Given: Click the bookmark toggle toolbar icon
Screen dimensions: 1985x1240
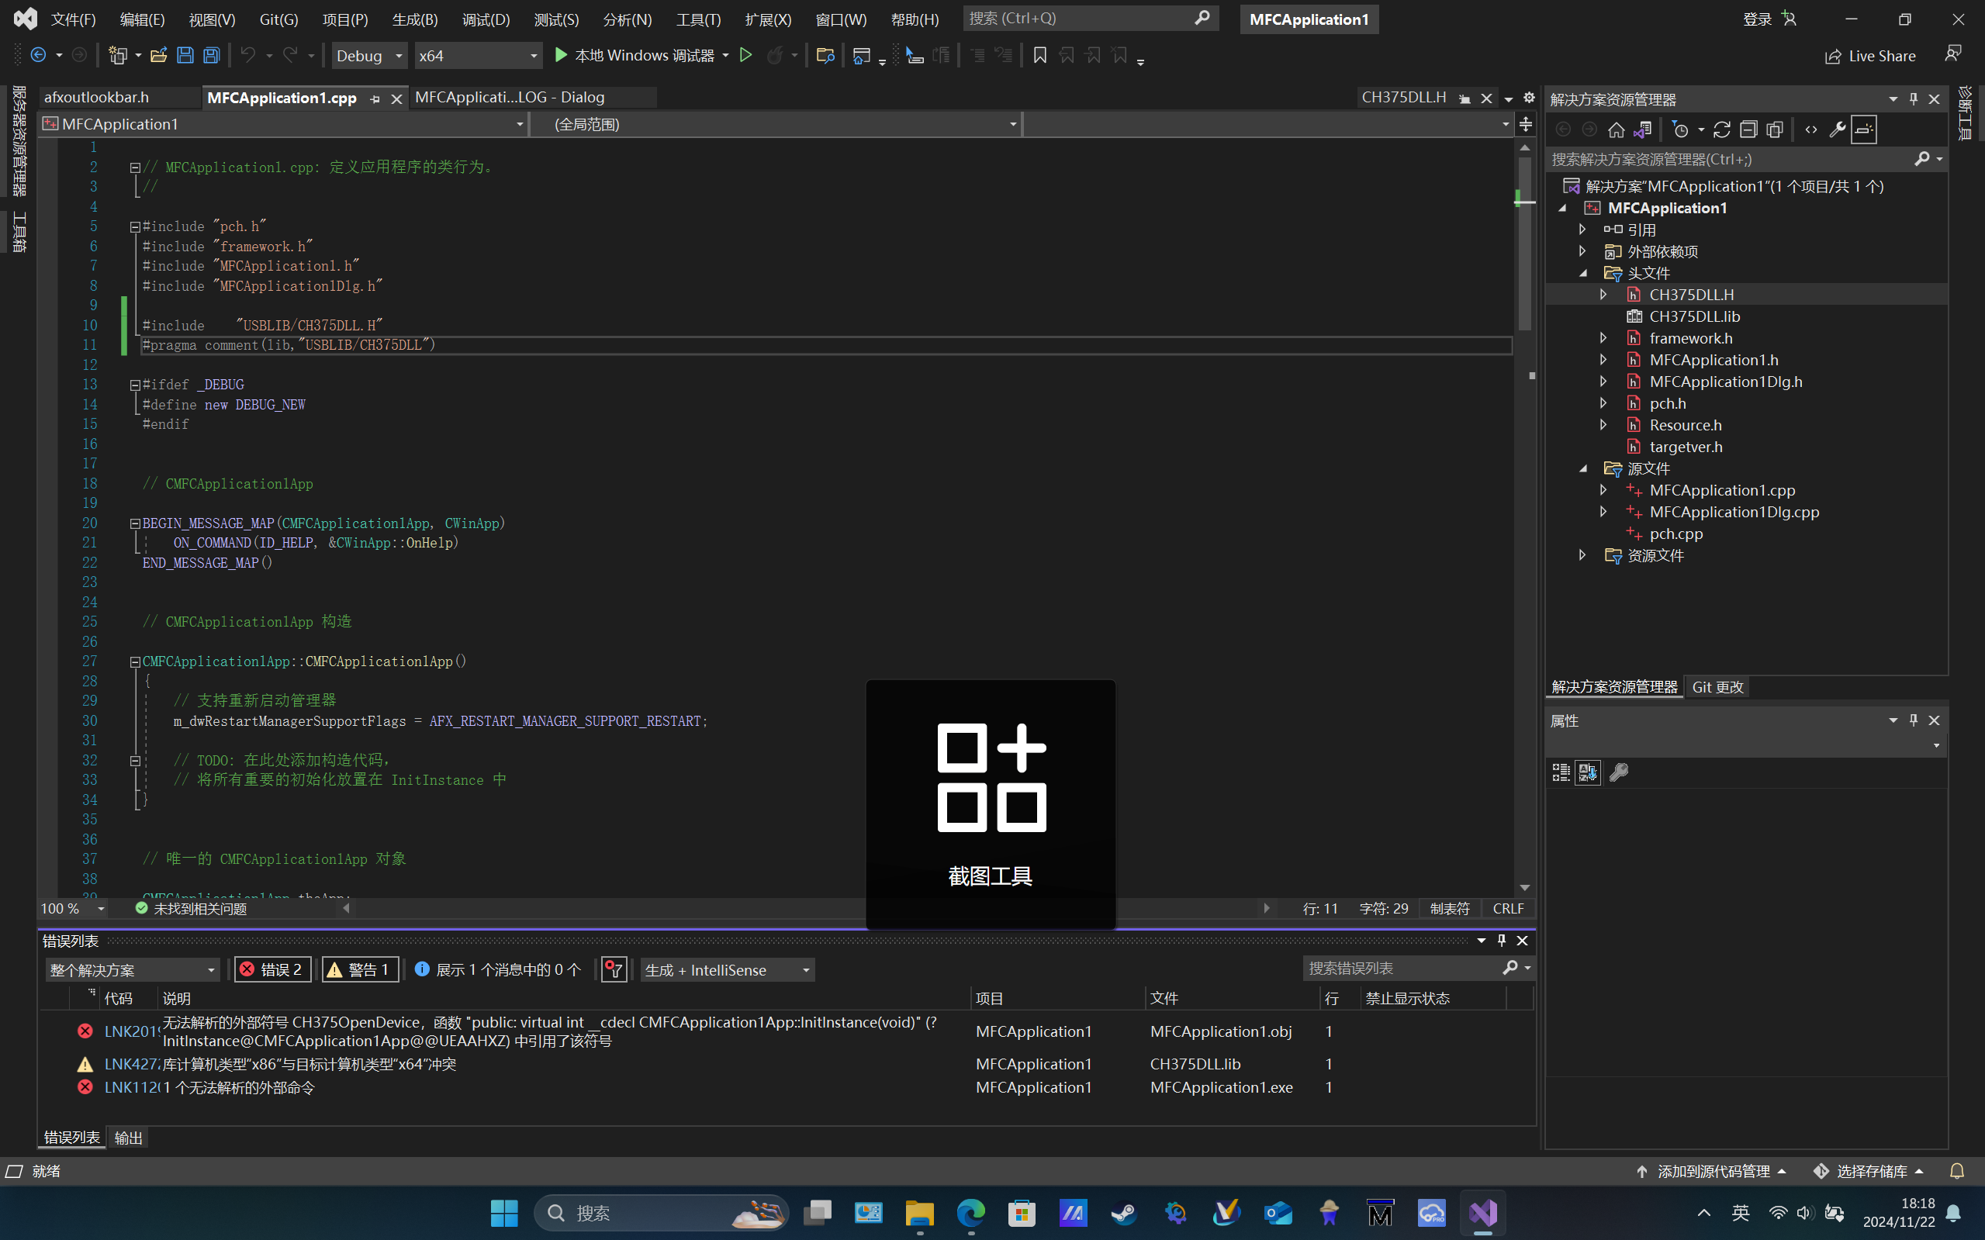Looking at the screenshot, I should click(1039, 55).
